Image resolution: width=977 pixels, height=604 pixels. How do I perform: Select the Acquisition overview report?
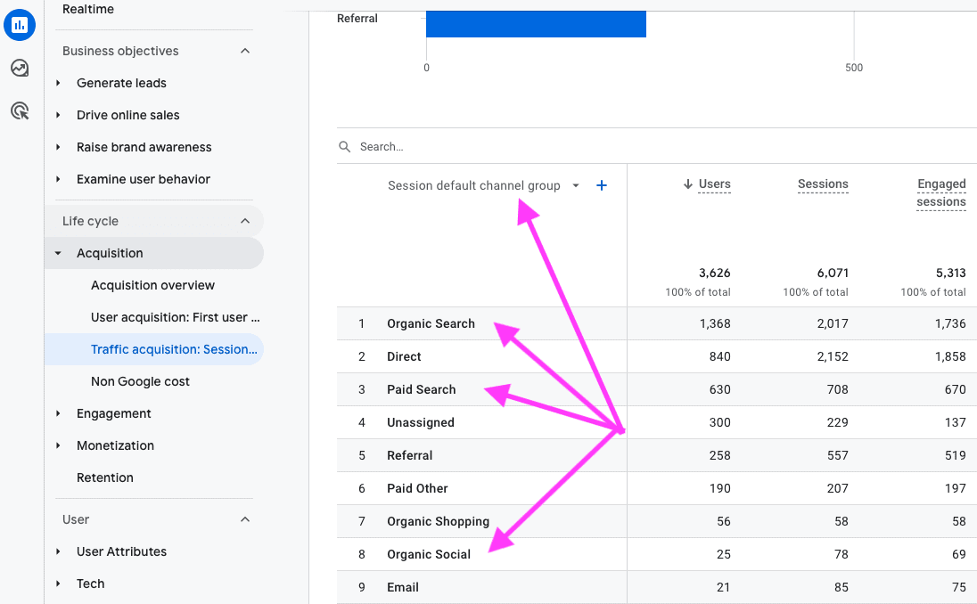point(152,285)
